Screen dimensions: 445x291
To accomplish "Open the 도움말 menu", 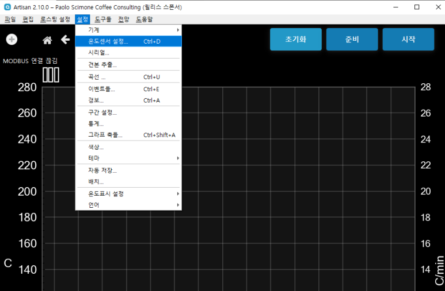I will [144, 20].
